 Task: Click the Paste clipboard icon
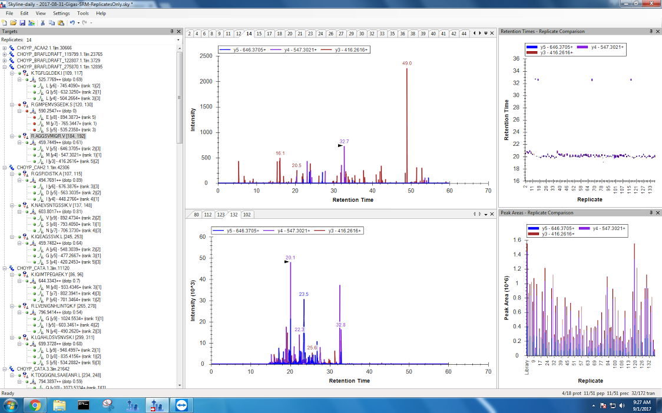pos(61,22)
